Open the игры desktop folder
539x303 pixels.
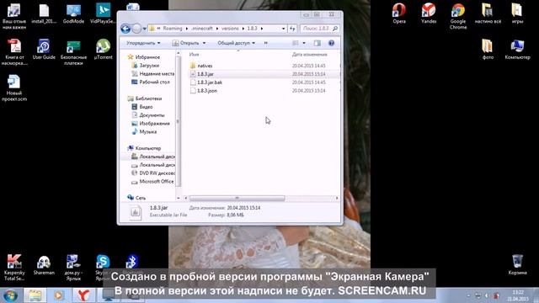click(x=517, y=13)
